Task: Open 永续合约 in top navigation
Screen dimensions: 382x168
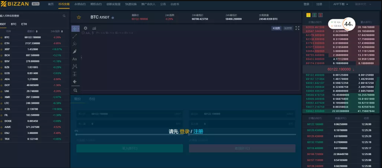Action: (80, 4)
